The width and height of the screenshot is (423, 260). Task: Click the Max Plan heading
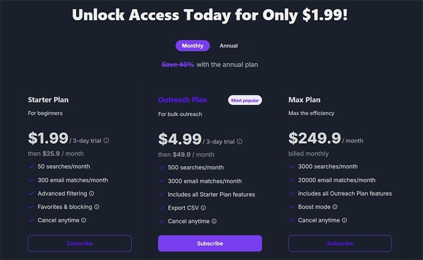click(304, 100)
